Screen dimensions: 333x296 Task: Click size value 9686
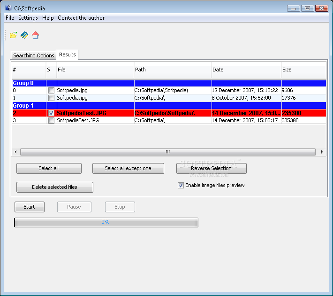(288, 90)
